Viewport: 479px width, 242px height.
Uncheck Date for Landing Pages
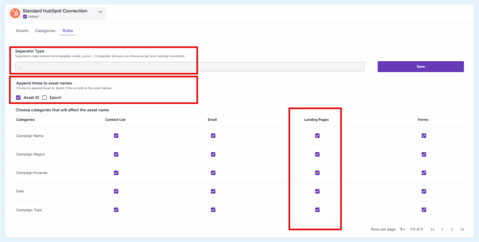coord(317,191)
